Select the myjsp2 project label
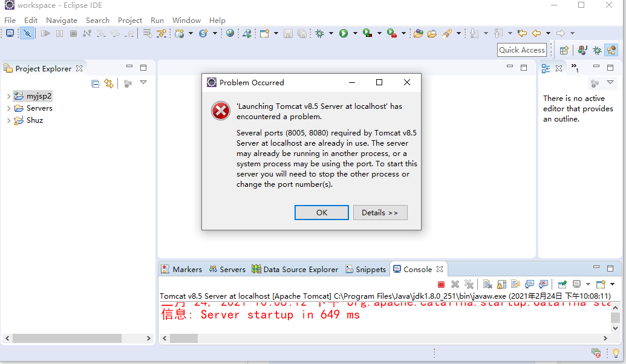Image resolution: width=626 pixels, height=364 pixels. click(39, 96)
